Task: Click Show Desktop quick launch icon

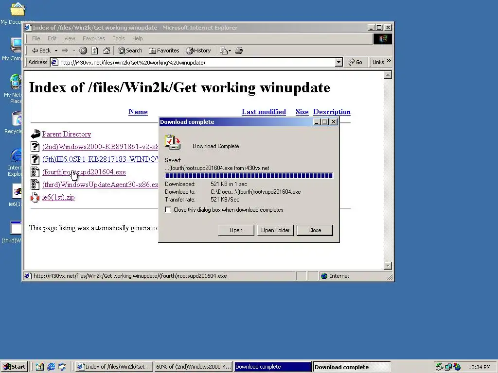Action: [40, 367]
